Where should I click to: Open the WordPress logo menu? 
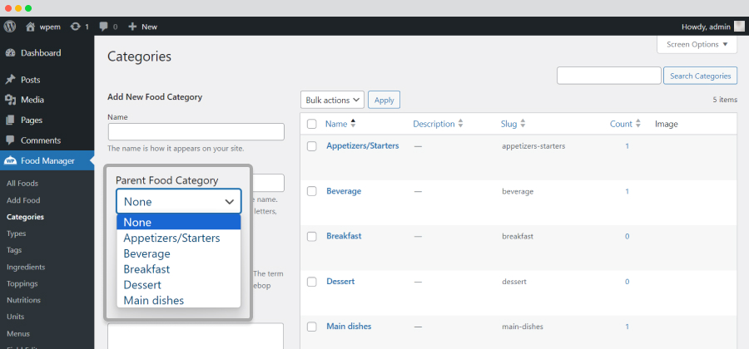coord(9,27)
